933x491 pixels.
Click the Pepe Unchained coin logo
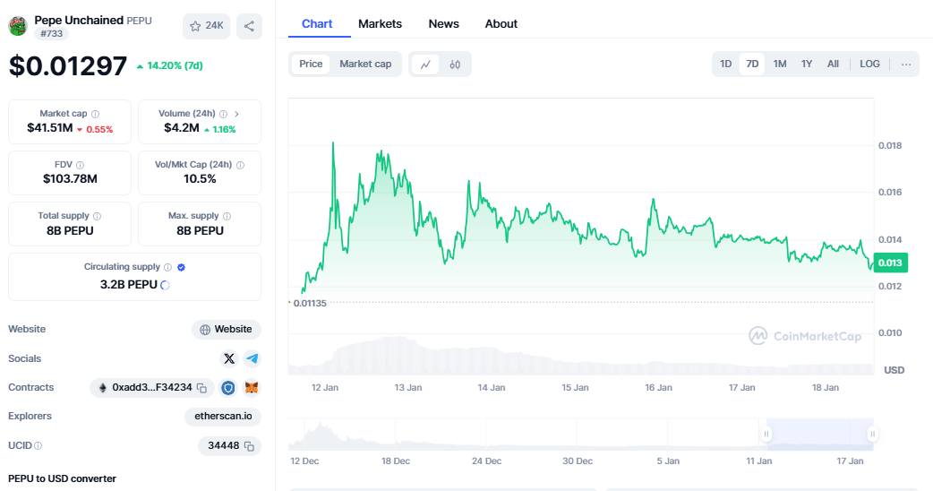pos(18,26)
